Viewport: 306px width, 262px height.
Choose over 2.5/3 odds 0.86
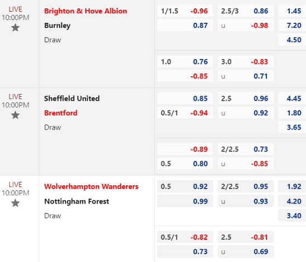pos(246,11)
